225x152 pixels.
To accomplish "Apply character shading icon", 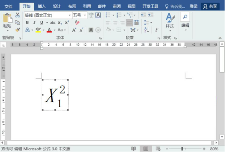I will coord(91,30).
